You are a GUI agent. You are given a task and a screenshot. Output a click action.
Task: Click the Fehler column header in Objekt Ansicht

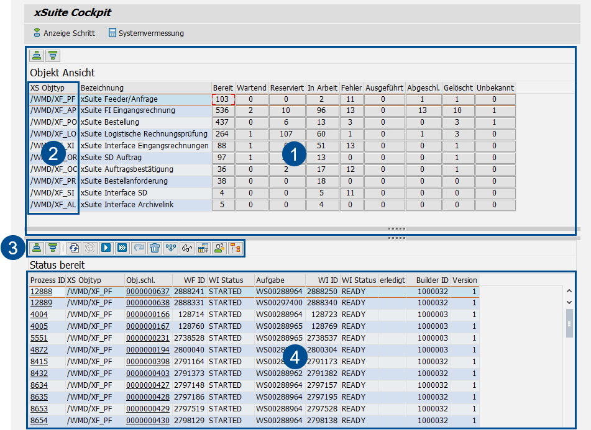coord(350,88)
